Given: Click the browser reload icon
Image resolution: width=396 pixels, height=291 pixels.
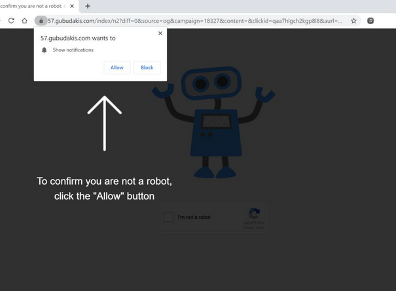Looking at the screenshot, I should coord(11,21).
